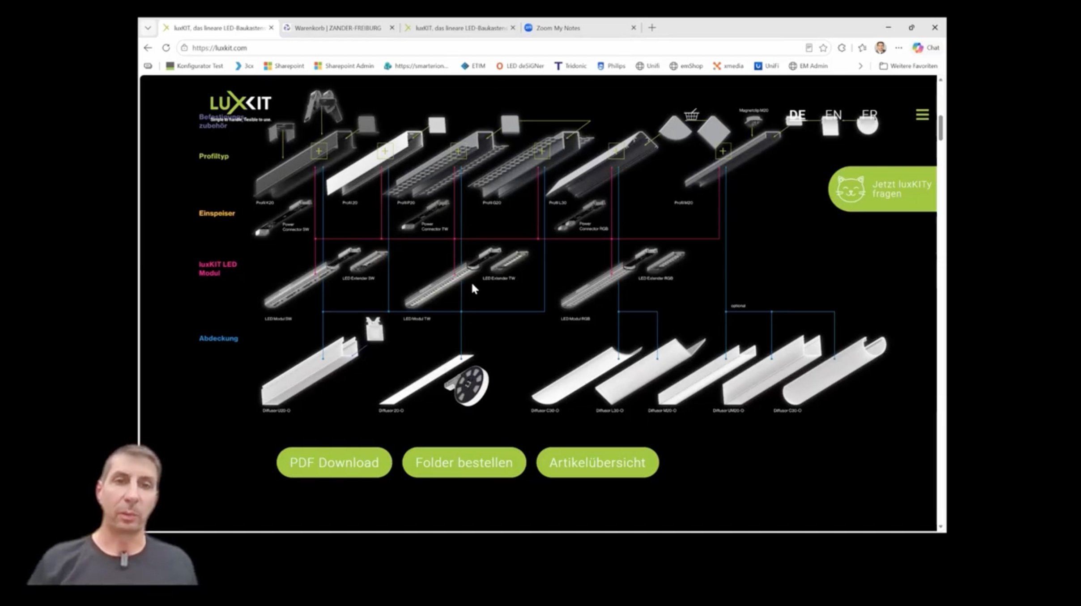Open the shopping basket icon
The width and height of the screenshot is (1081, 606).
tap(691, 115)
